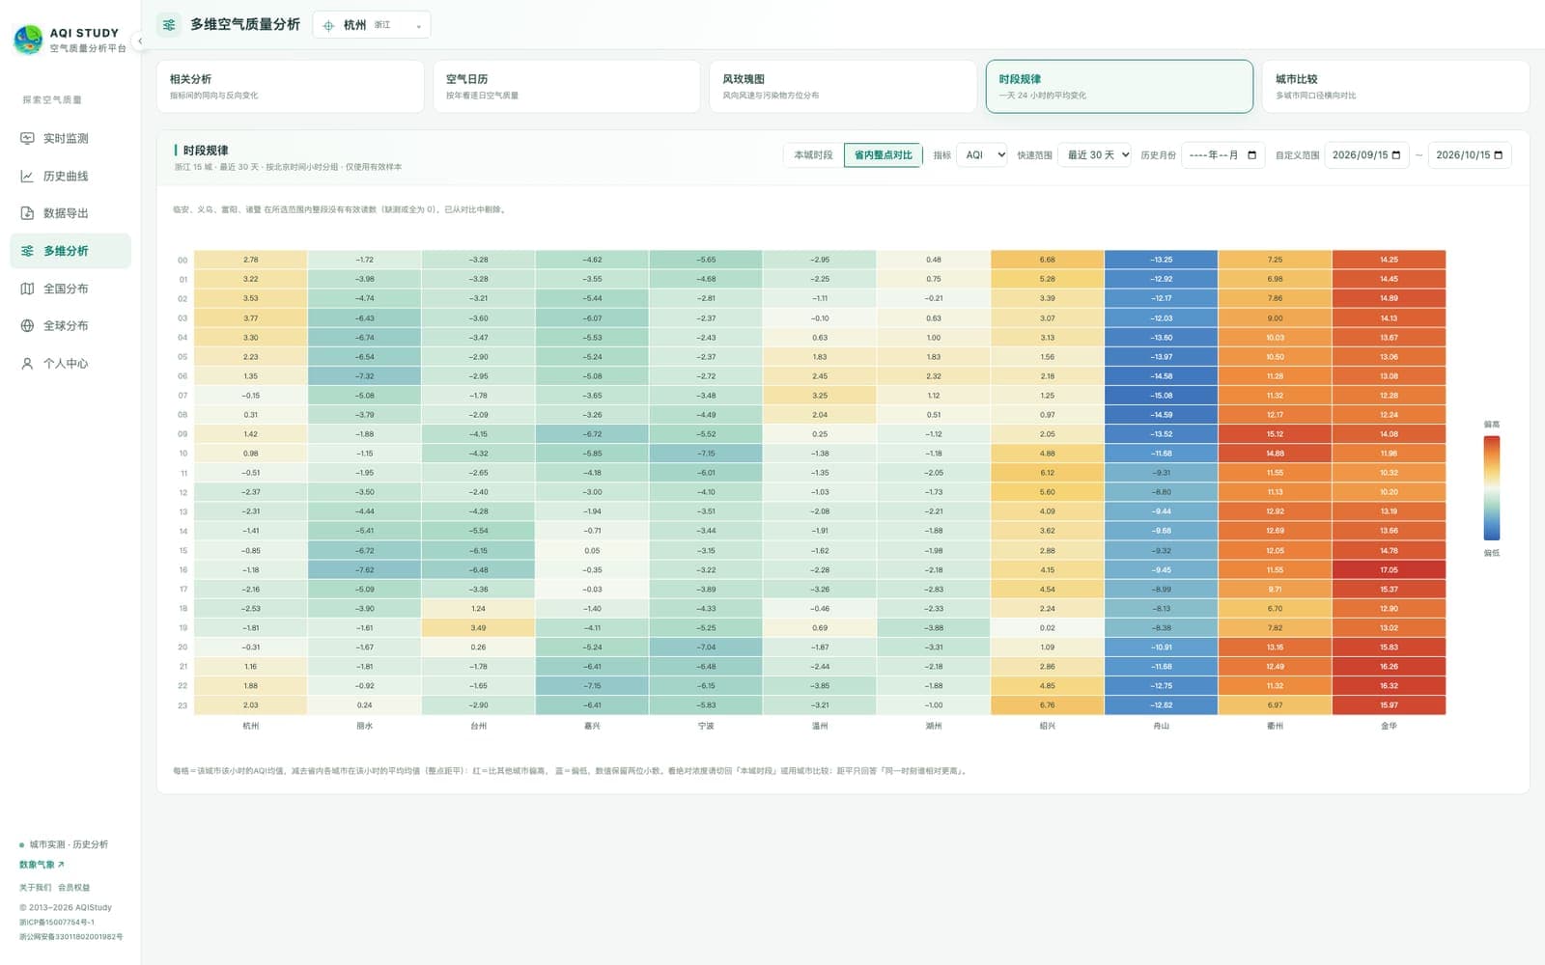Viewport: 1545px width, 965px height.
Task: Click the 浙公网安备33011802001982号 link
Action: pyautogui.click(x=70, y=937)
